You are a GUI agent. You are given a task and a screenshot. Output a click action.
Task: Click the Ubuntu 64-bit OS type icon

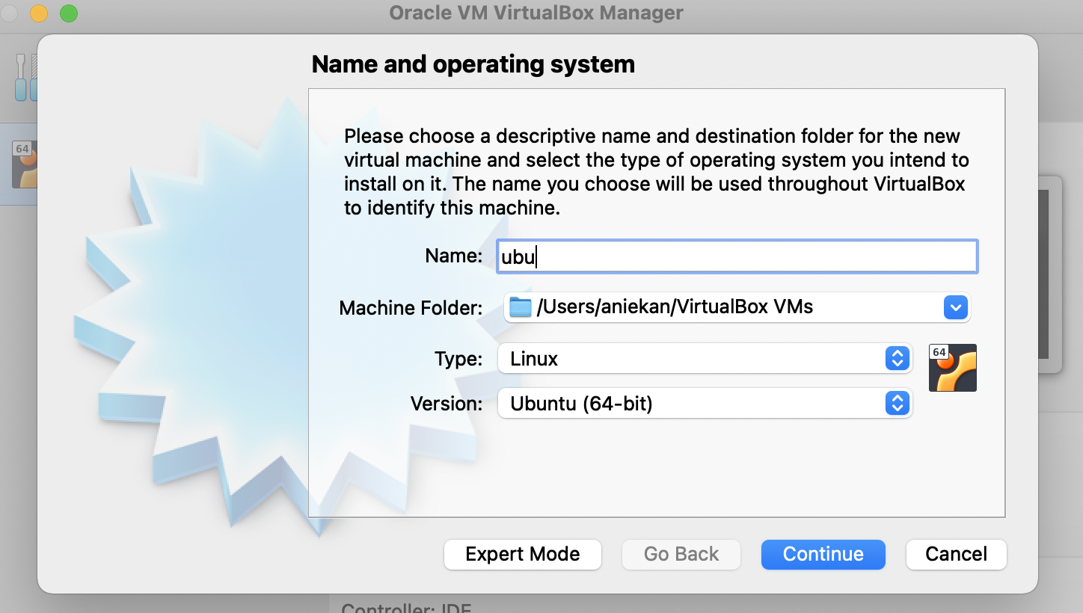pos(953,368)
